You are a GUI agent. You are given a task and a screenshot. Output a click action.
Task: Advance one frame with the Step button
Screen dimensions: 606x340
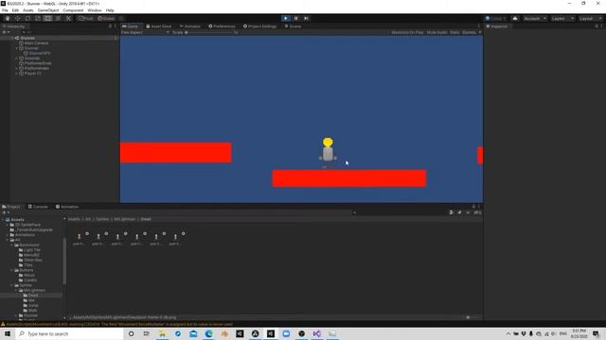click(x=306, y=18)
